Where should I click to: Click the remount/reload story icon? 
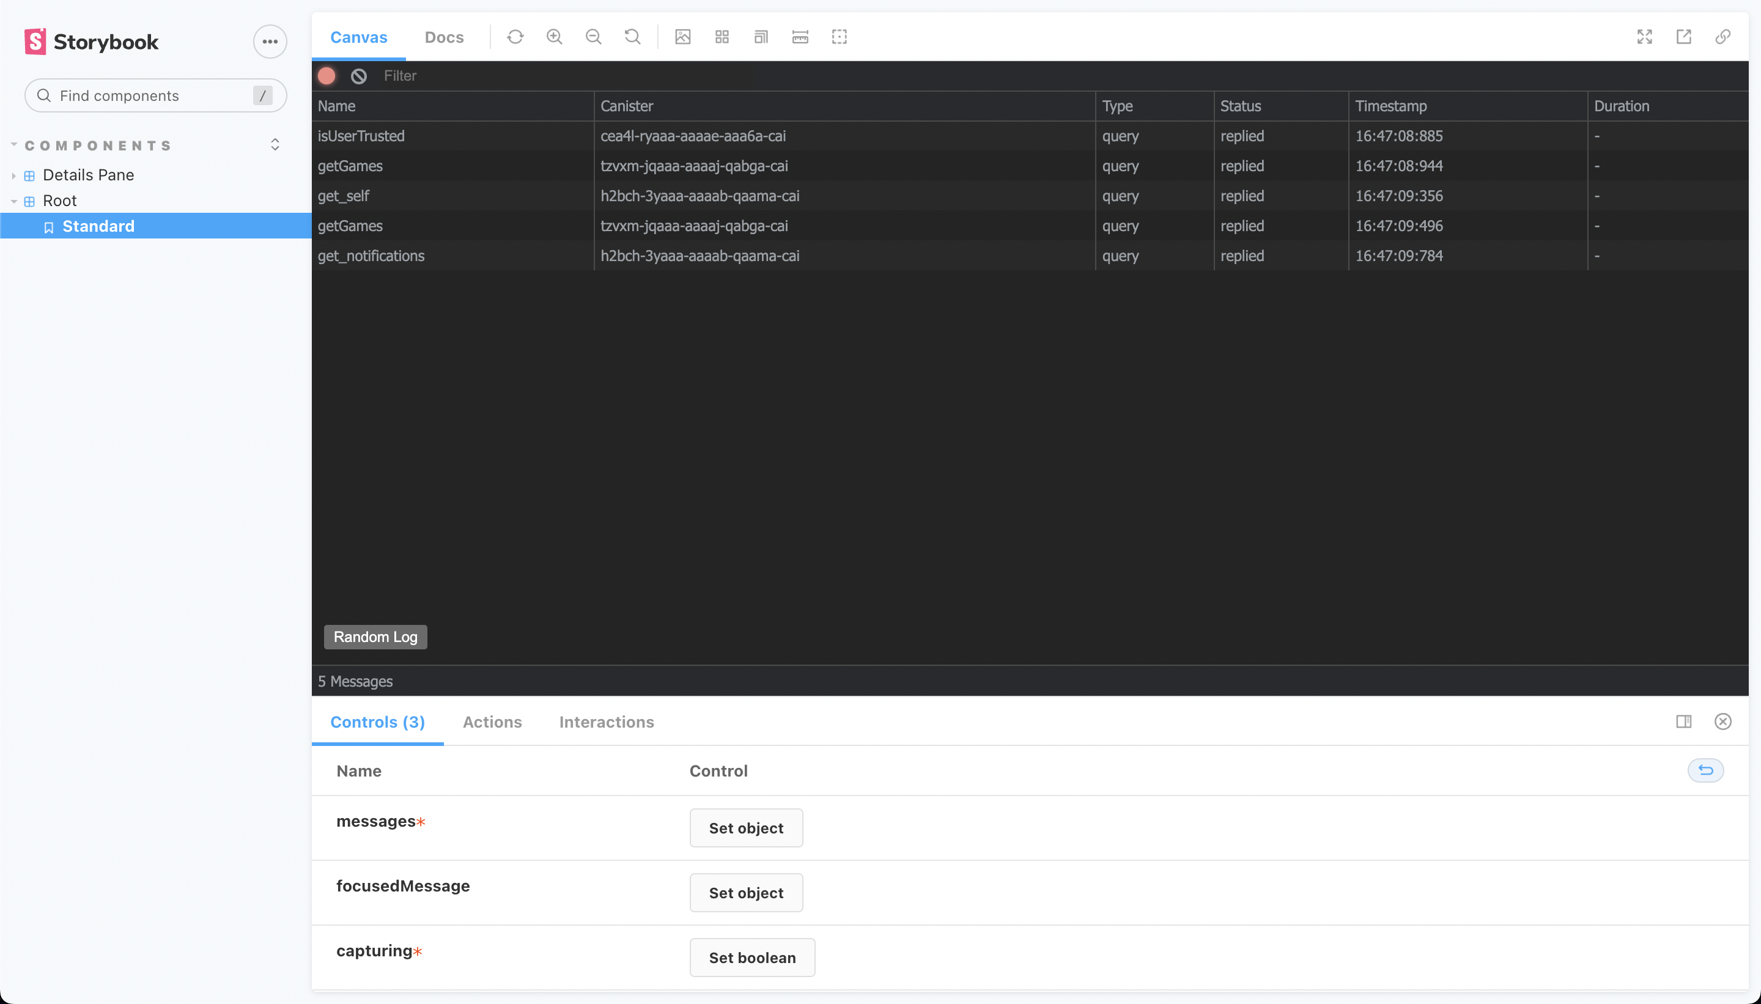coord(515,37)
